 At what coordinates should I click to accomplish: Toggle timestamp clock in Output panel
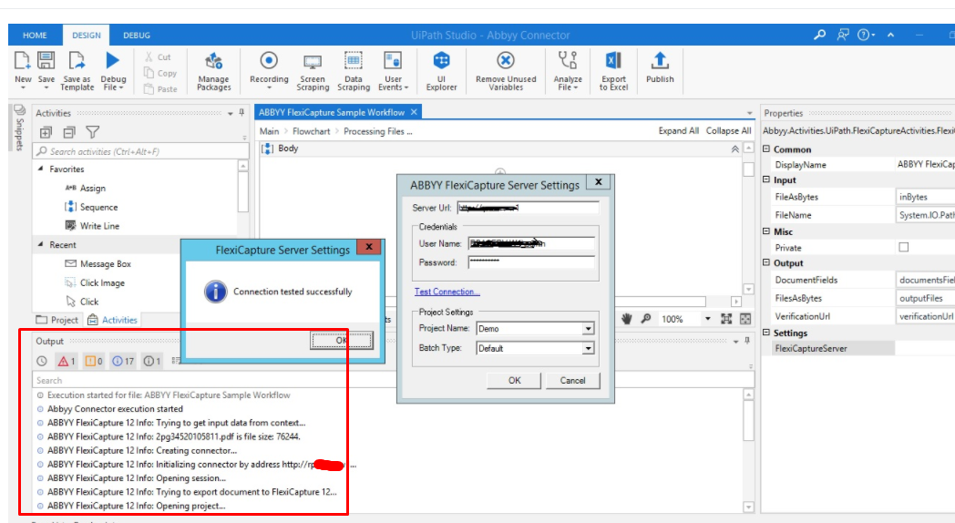click(x=42, y=361)
